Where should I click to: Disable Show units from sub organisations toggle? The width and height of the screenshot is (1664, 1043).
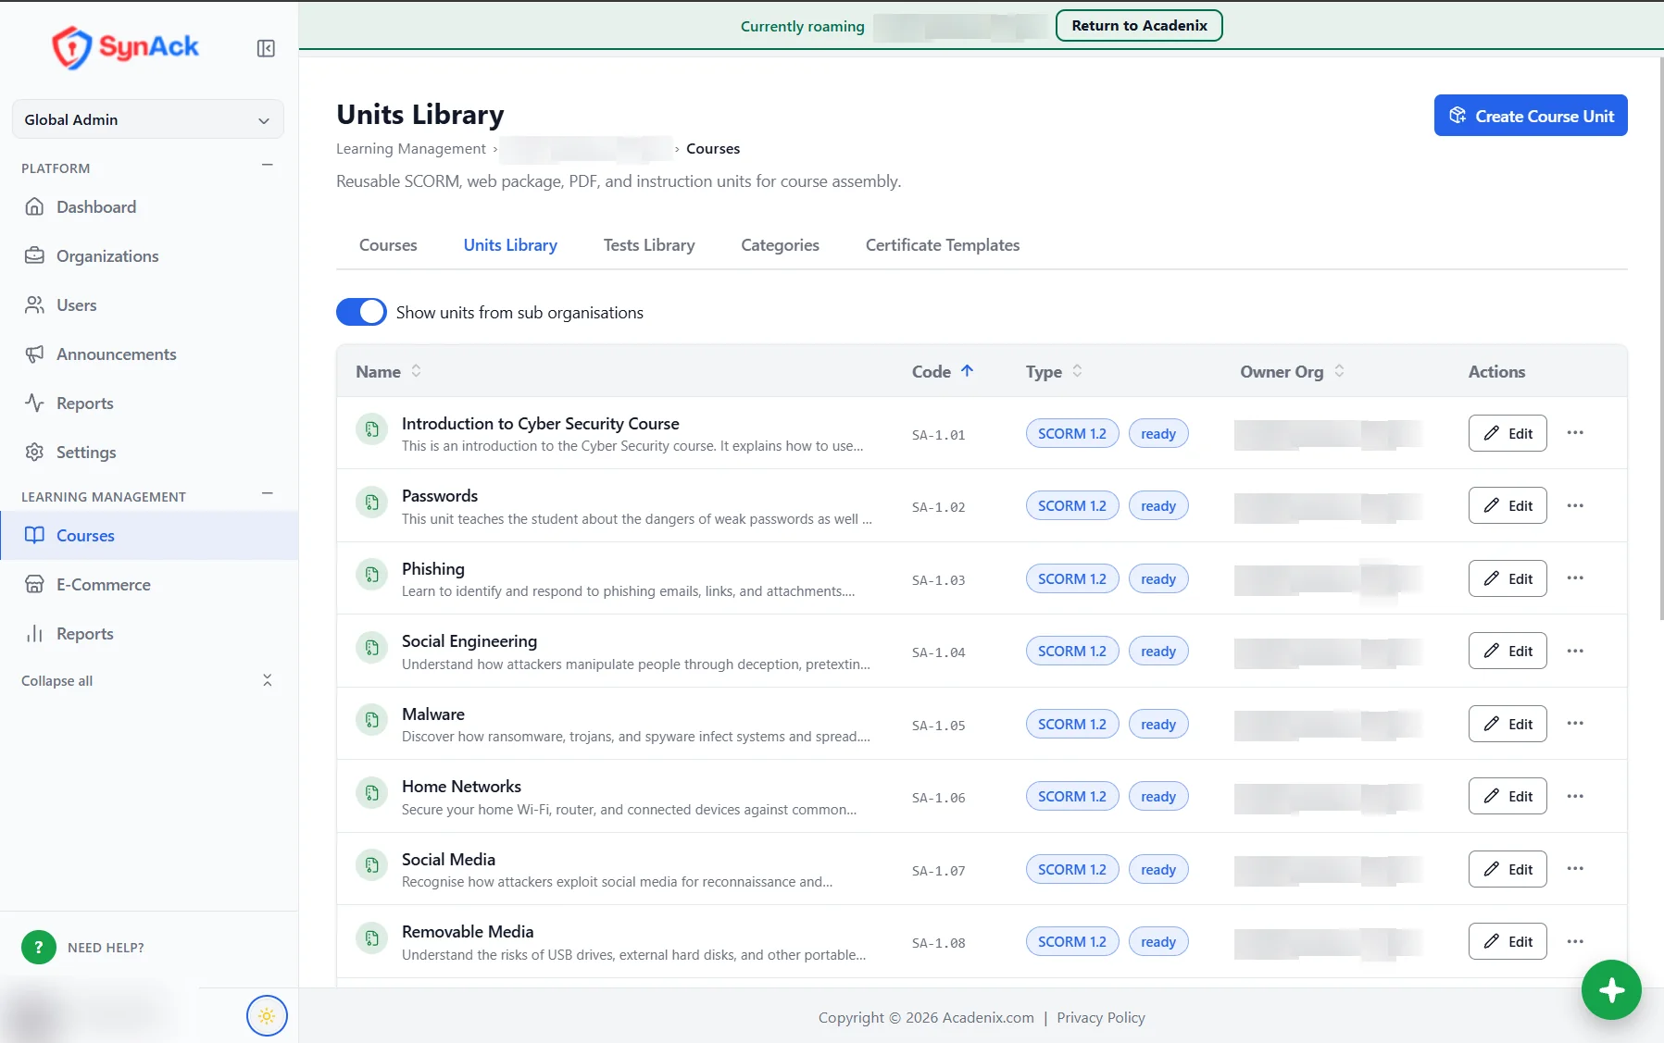pos(361,312)
